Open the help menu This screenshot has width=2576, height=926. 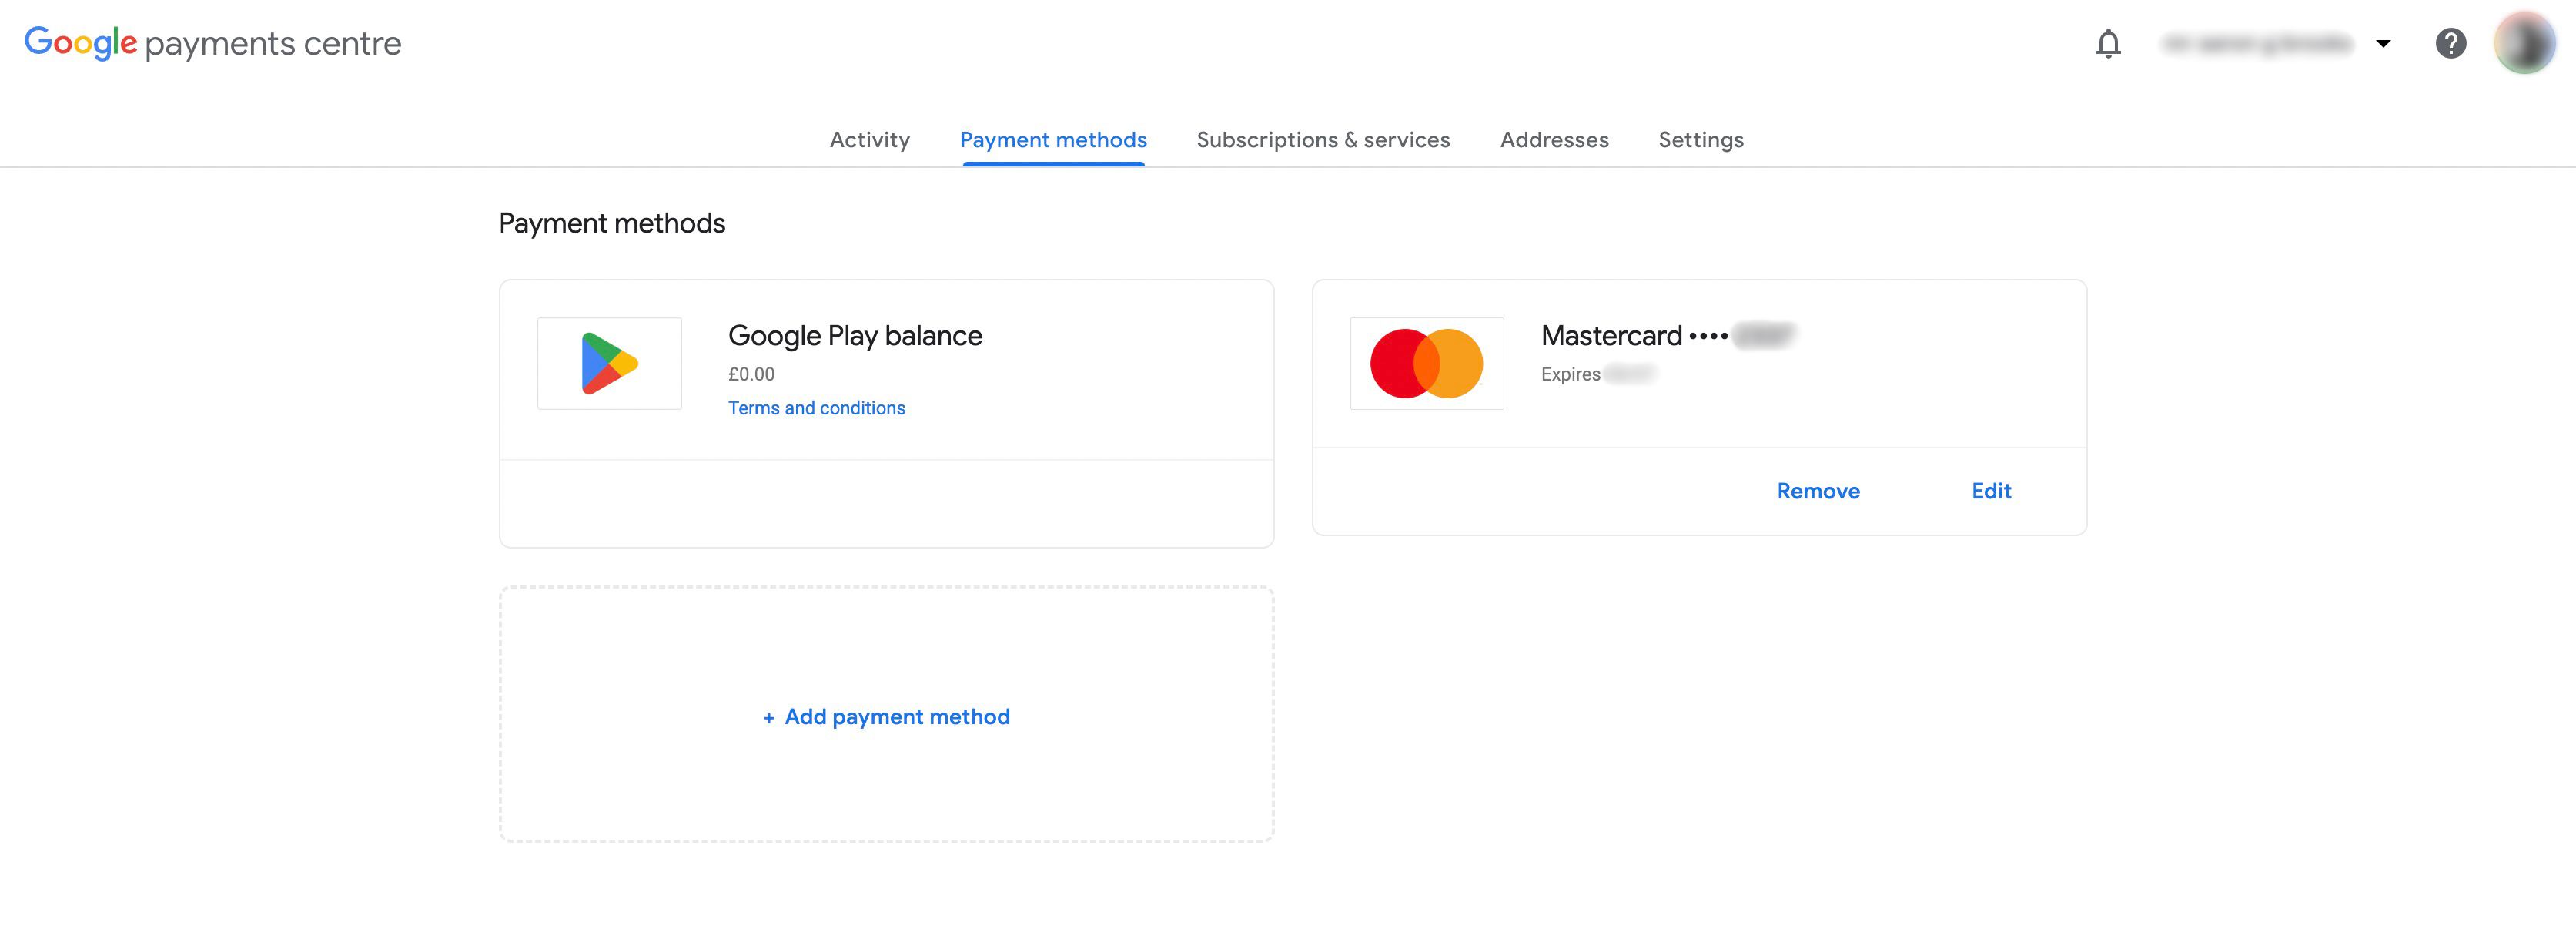pos(2452,43)
